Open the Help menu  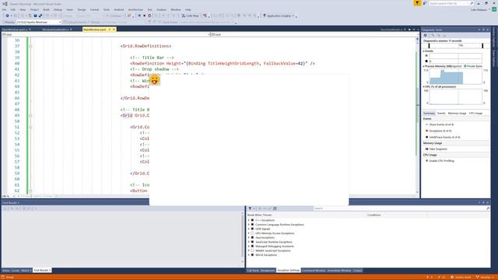coord(188,9)
